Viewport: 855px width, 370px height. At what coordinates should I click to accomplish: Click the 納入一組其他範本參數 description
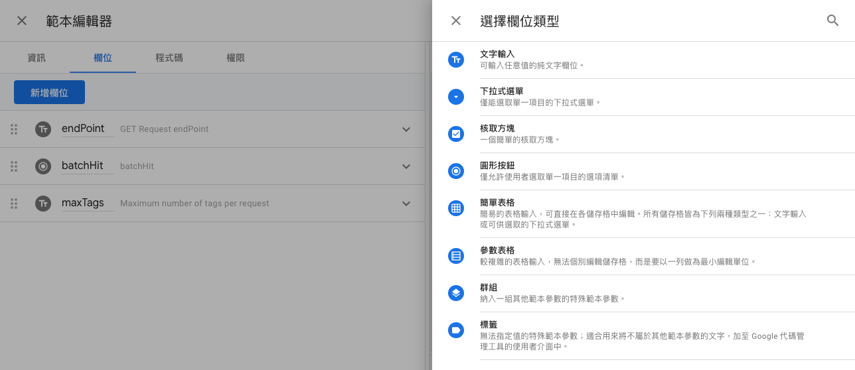click(x=553, y=299)
